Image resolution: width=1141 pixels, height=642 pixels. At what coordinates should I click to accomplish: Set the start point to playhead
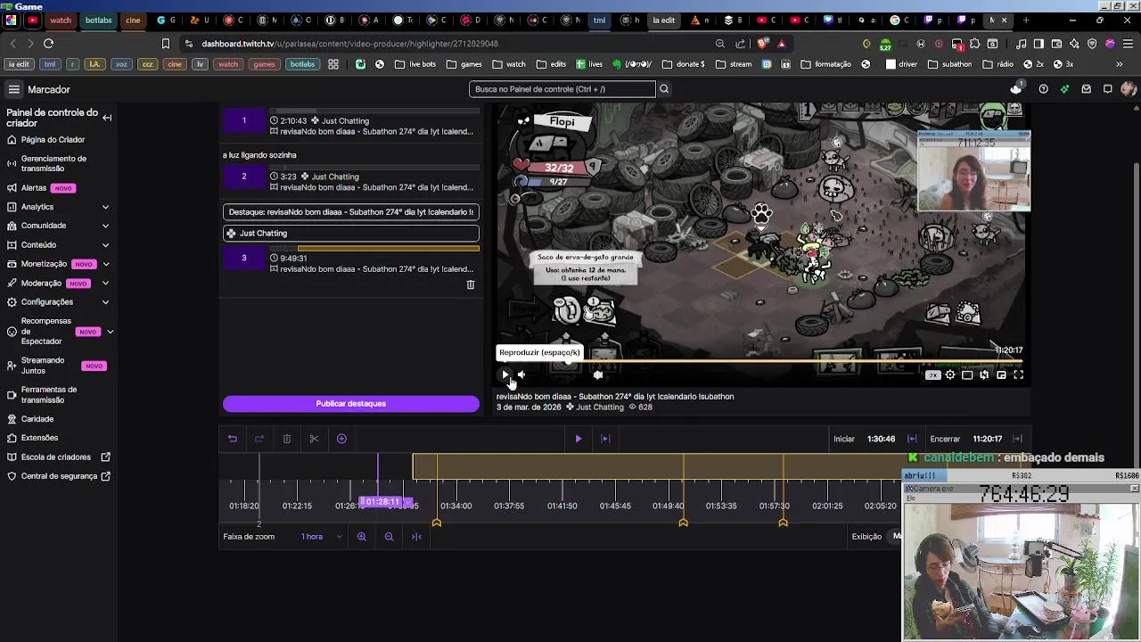(912, 439)
